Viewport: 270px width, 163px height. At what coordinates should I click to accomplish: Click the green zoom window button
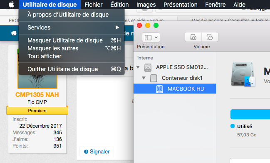point(156,25)
